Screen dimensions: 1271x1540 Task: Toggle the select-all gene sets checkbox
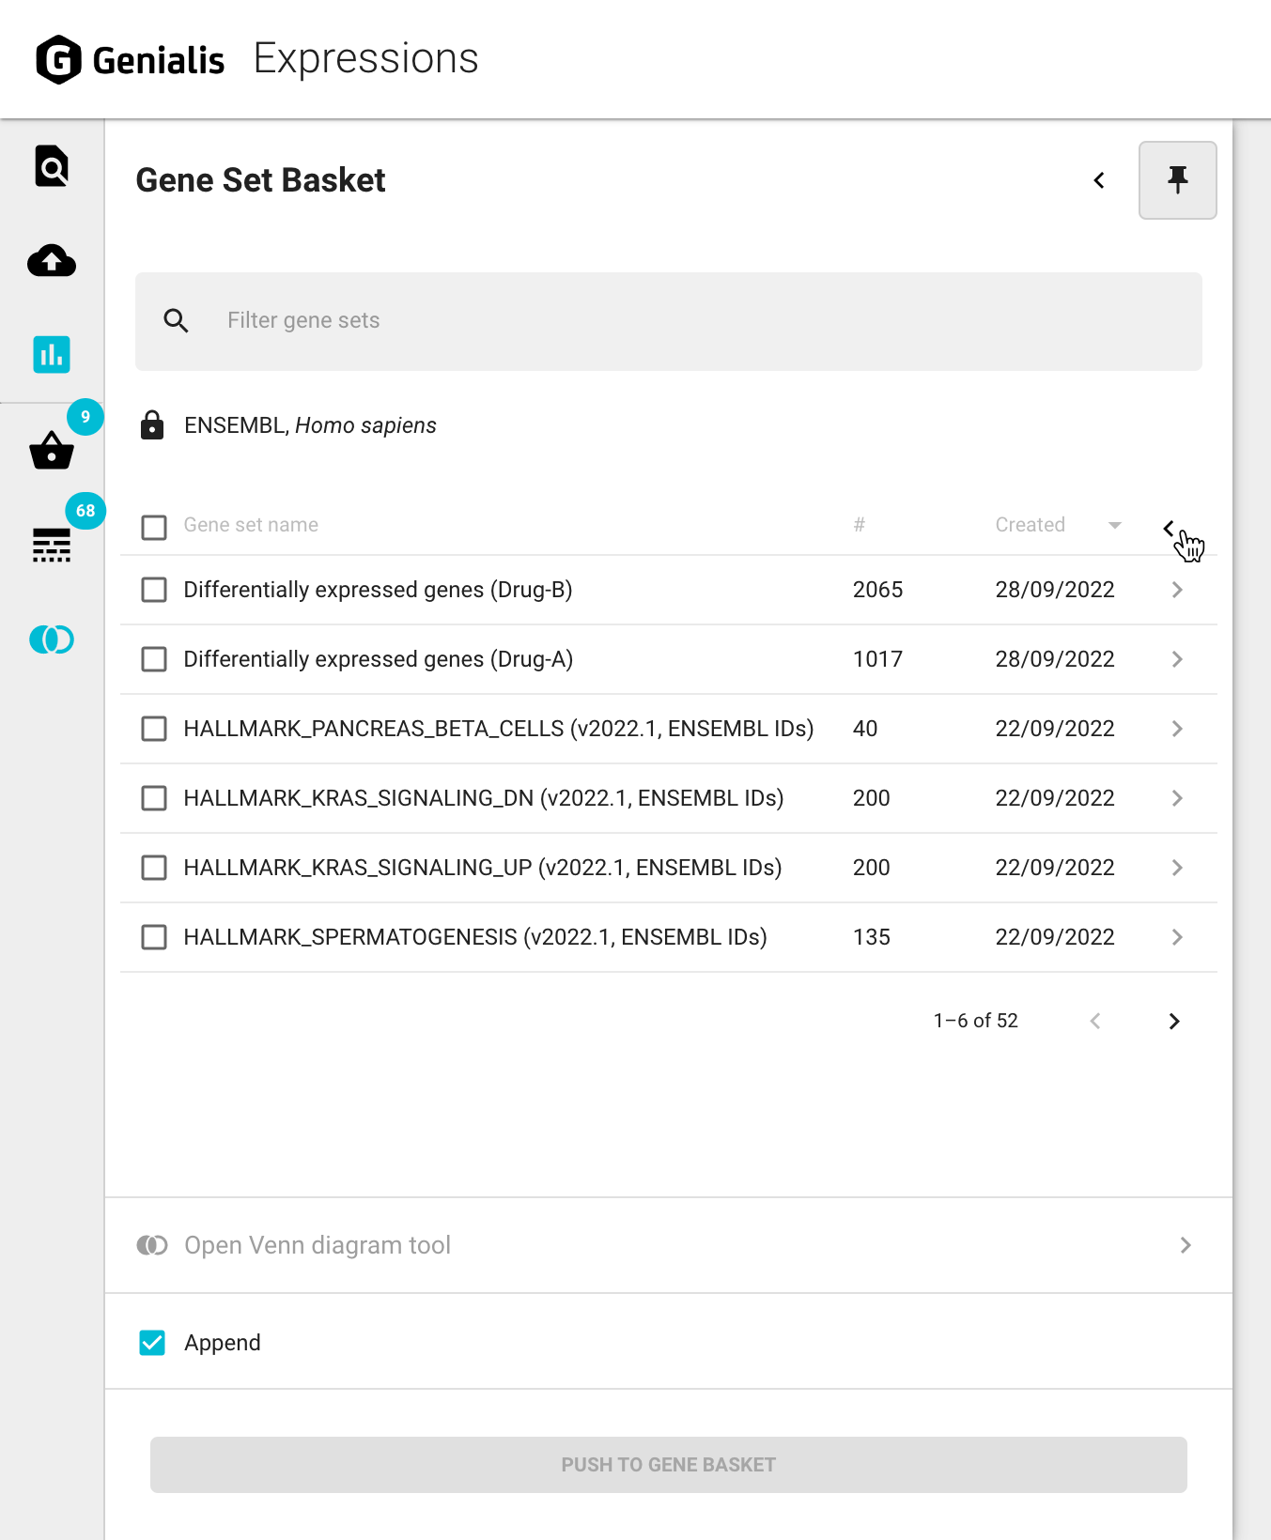(x=154, y=527)
